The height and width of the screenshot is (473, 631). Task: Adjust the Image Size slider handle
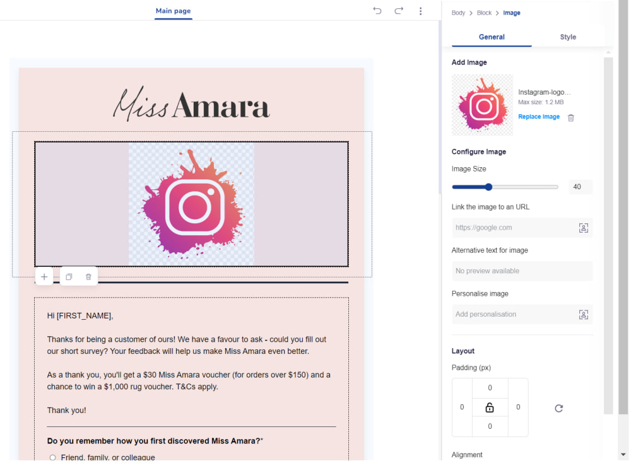488,187
